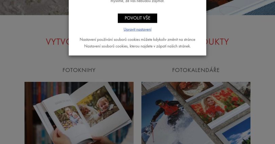Click the small photo on the photobook's left page

(69, 118)
